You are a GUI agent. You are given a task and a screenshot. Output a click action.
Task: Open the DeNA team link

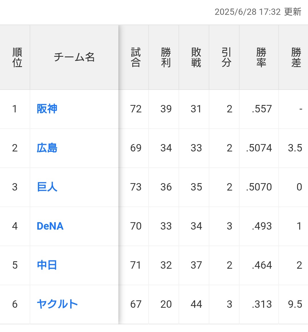point(50,226)
